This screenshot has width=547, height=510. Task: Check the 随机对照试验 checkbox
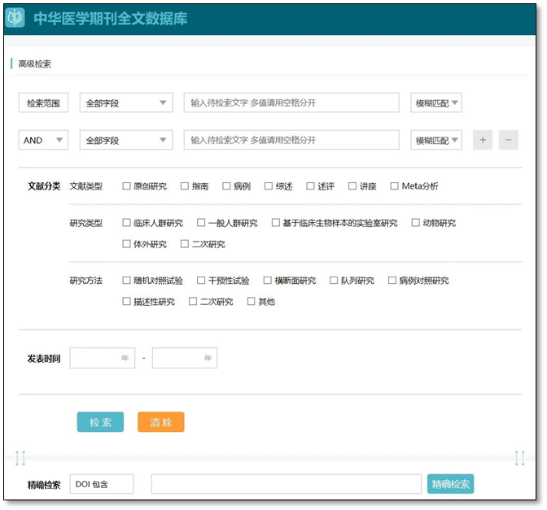pos(126,281)
